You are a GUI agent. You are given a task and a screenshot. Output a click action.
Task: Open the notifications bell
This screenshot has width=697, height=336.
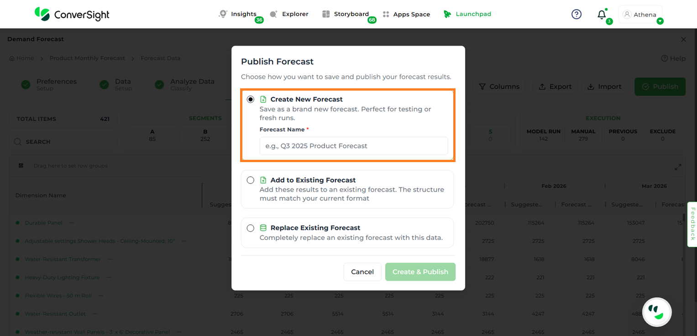tap(602, 15)
